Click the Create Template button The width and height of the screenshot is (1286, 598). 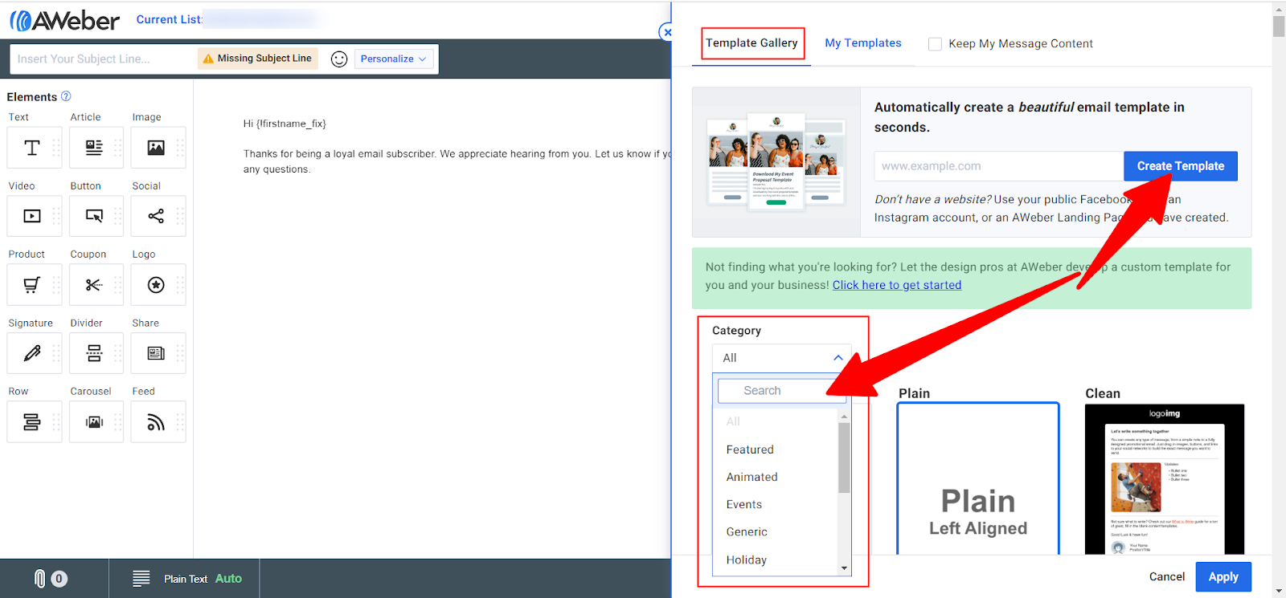coord(1181,166)
